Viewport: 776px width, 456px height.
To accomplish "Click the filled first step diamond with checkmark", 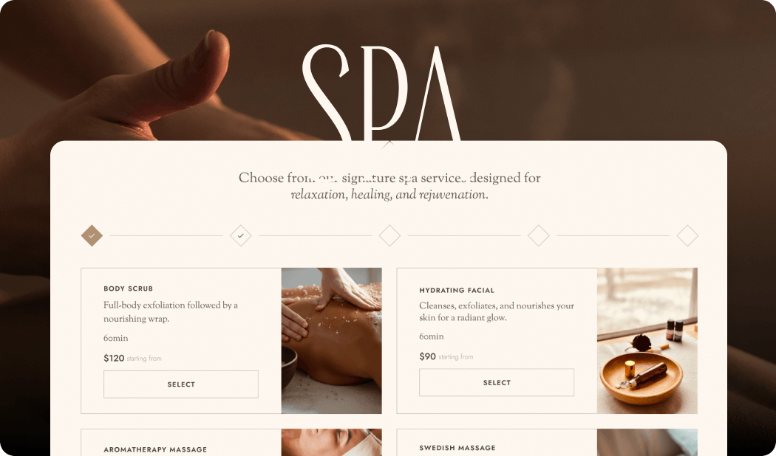I will (x=92, y=235).
